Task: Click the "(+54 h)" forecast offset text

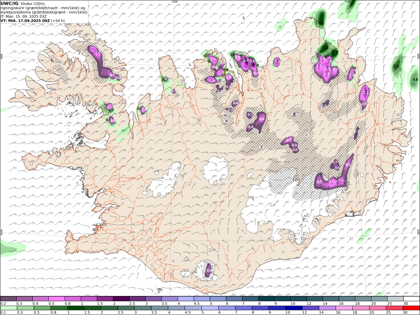Action: point(58,20)
